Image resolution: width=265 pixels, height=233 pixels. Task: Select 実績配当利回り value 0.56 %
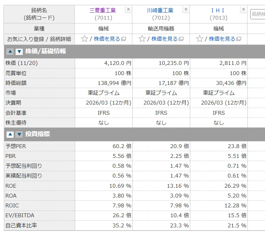122,176
